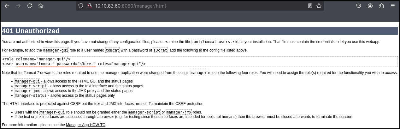Click the role rolename="manager-gui" code line

36,59
